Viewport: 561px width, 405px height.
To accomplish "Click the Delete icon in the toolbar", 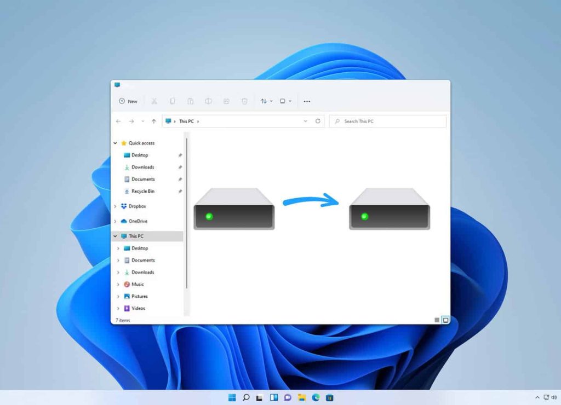I will pos(244,101).
